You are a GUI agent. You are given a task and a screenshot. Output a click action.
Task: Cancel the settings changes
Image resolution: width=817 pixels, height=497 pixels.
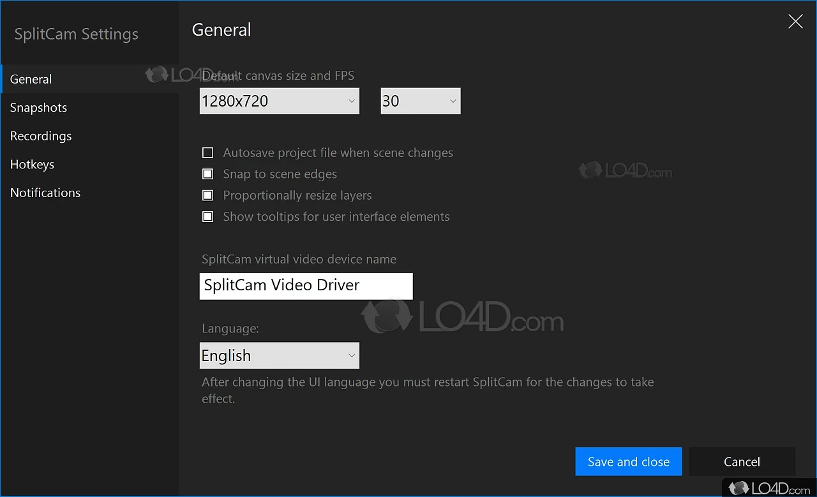742,461
